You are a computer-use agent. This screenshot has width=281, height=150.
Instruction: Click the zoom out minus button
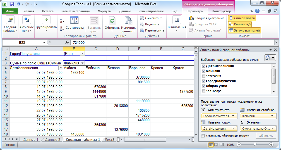[x=239, y=145]
